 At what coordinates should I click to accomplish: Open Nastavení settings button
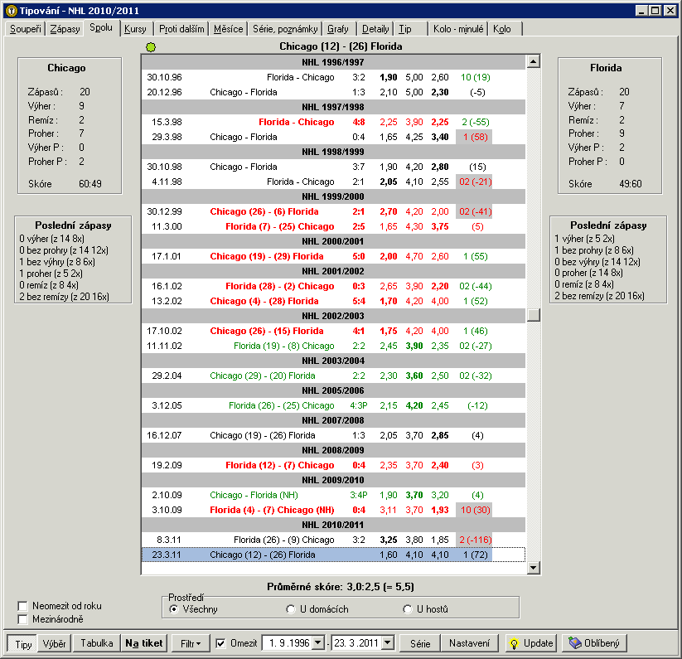pyautogui.click(x=469, y=643)
